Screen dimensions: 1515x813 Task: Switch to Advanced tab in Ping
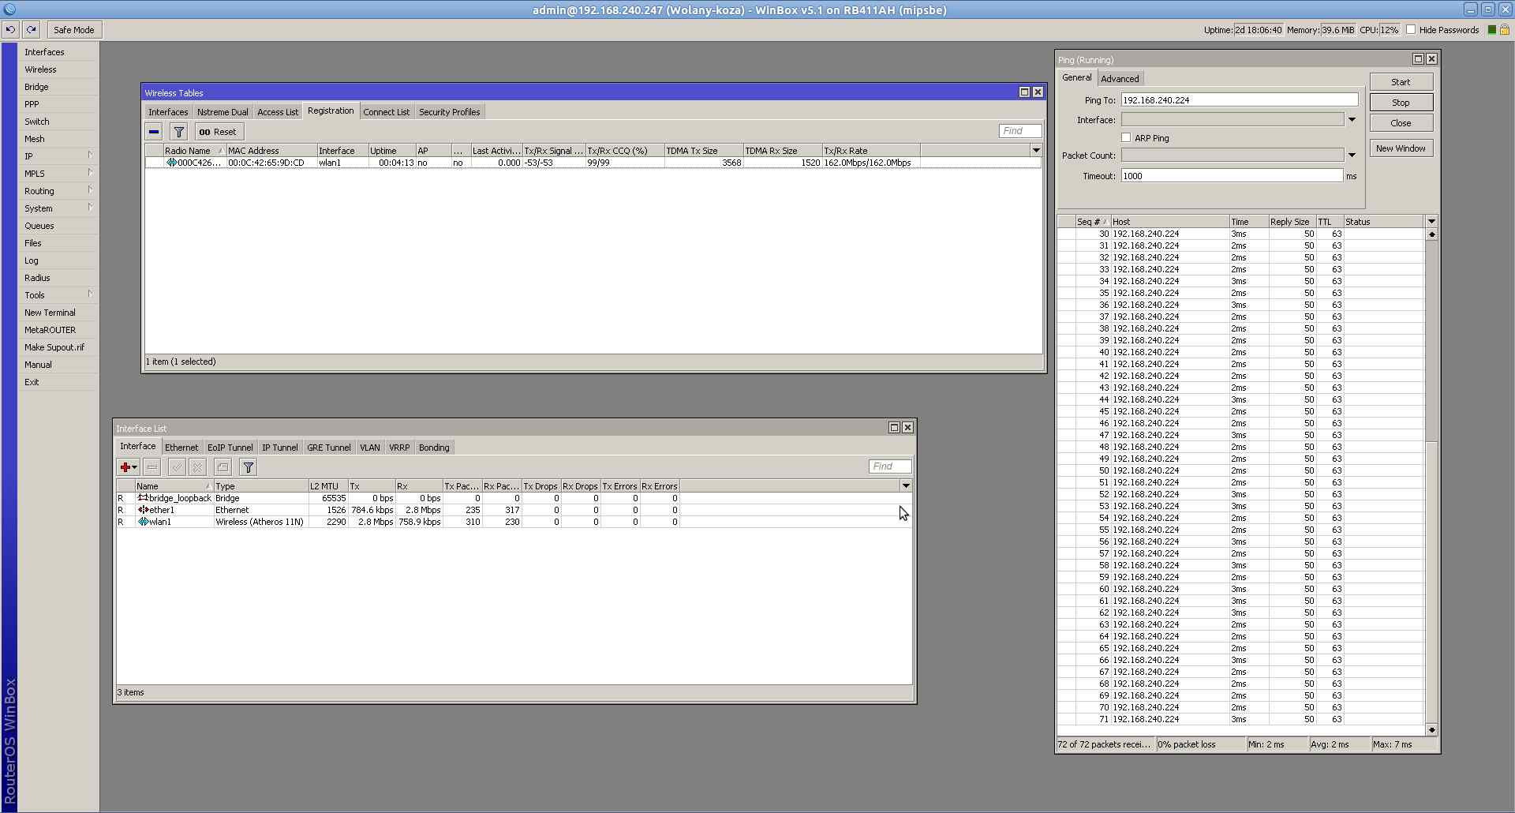click(1120, 79)
